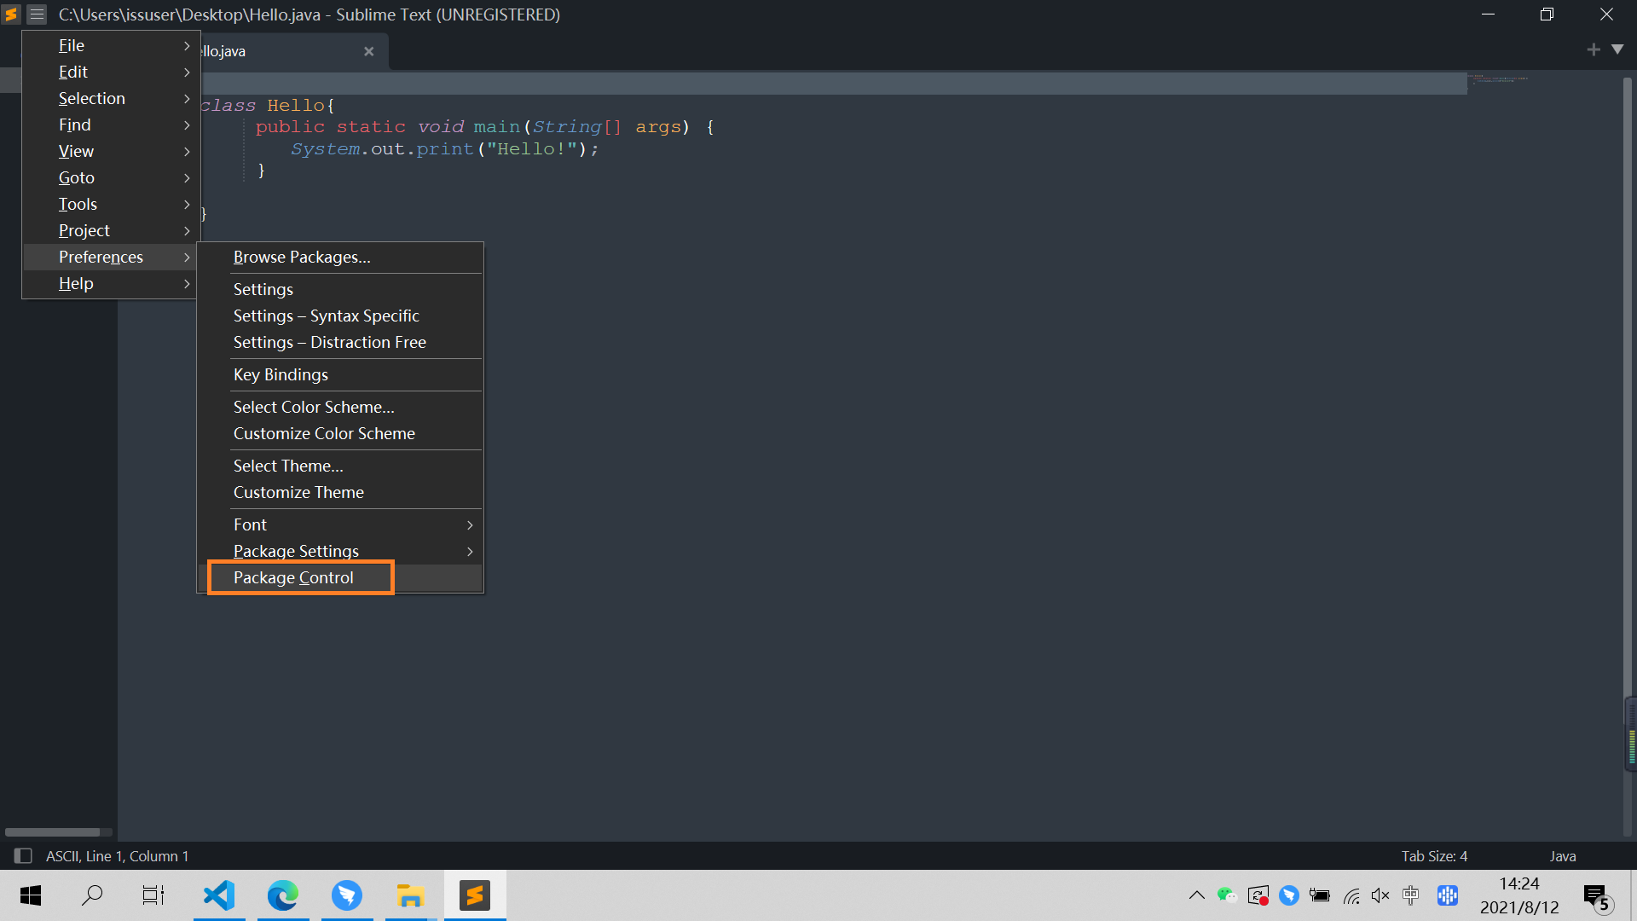Open Visual Studio Code from the taskbar
The height and width of the screenshot is (921, 1637).
(219, 895)
